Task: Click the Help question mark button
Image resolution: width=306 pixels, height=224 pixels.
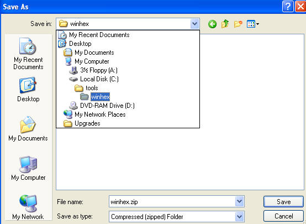Action: (288, 7)
